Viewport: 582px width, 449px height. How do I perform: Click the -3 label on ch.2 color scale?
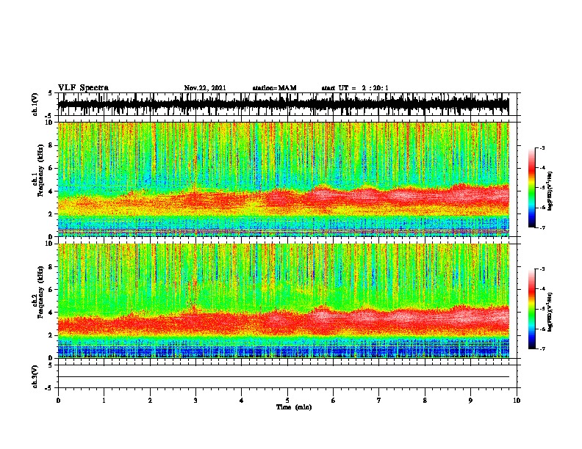point(542,269)
